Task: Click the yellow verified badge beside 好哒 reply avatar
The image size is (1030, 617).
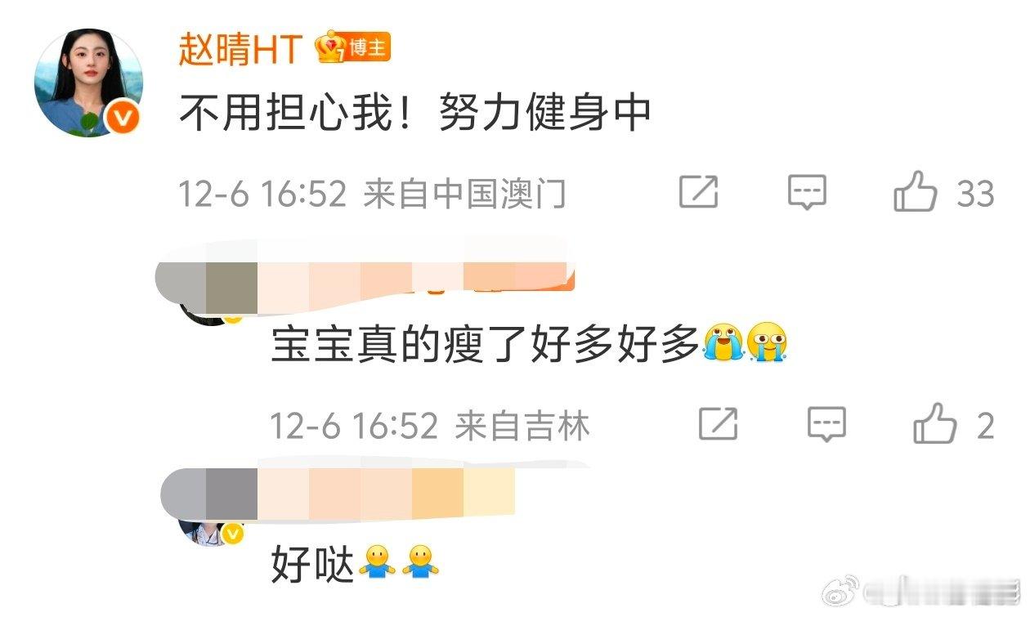Action: tap(232, 534)
